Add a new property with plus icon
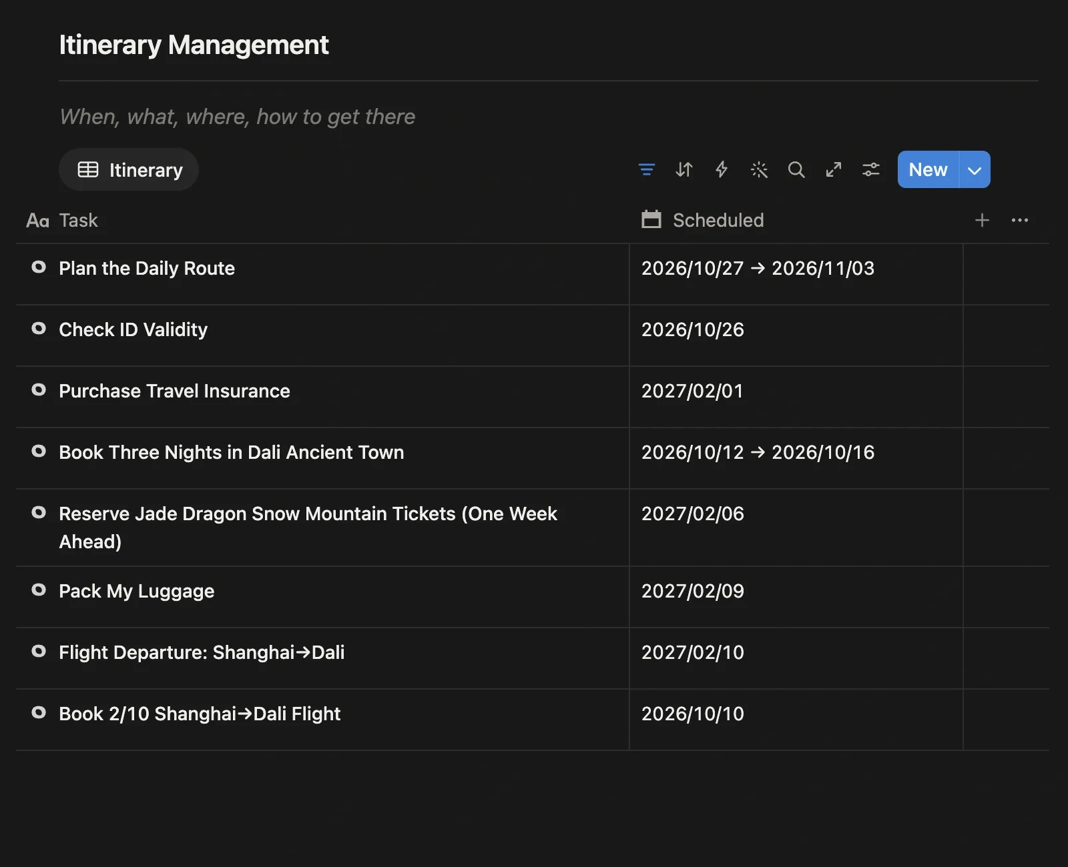 pyautogui.click(x=982, y=220)
